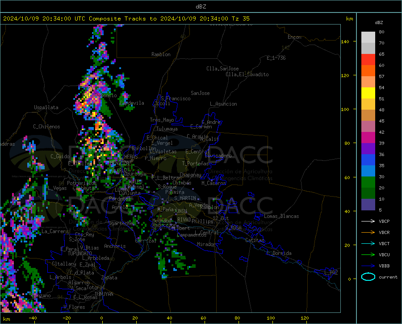Click the TUNUYAN label
This screenshot has width=402, height=324.
pyautogui.click(x=104, y=294)
